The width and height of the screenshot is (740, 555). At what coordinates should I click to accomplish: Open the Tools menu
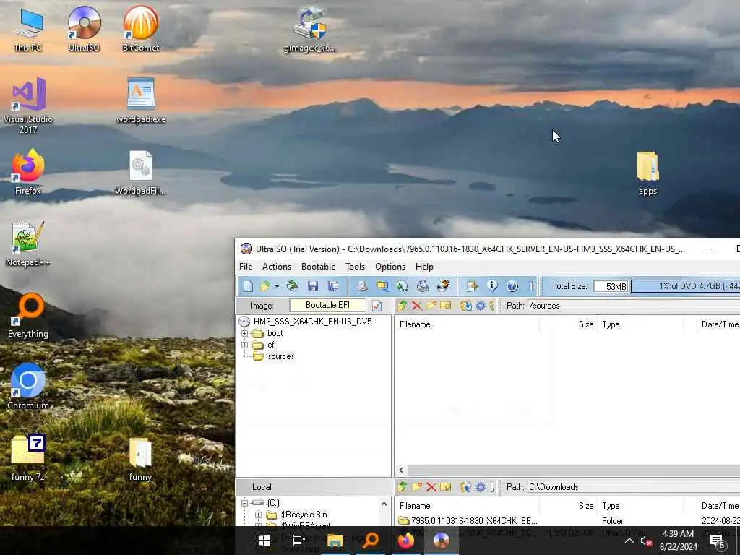point(355,267)
